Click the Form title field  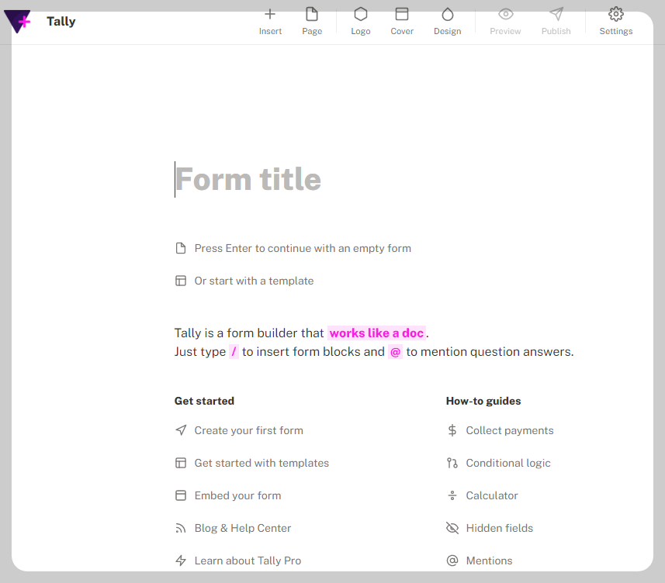[x=248, y=179]
